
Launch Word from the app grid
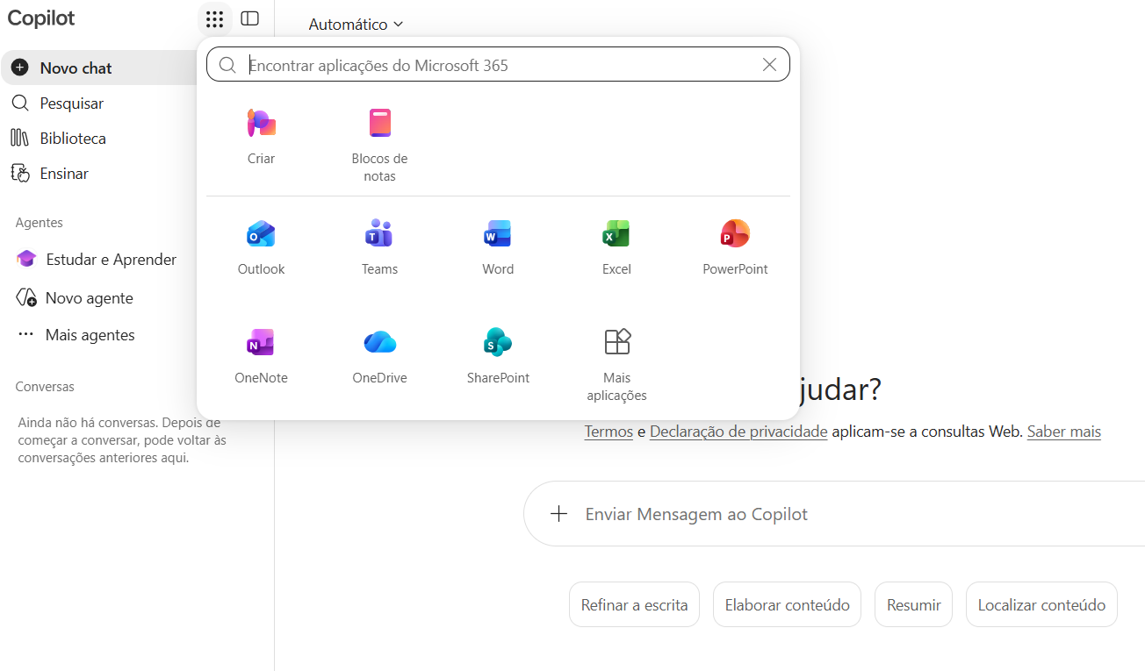[498, 247]
